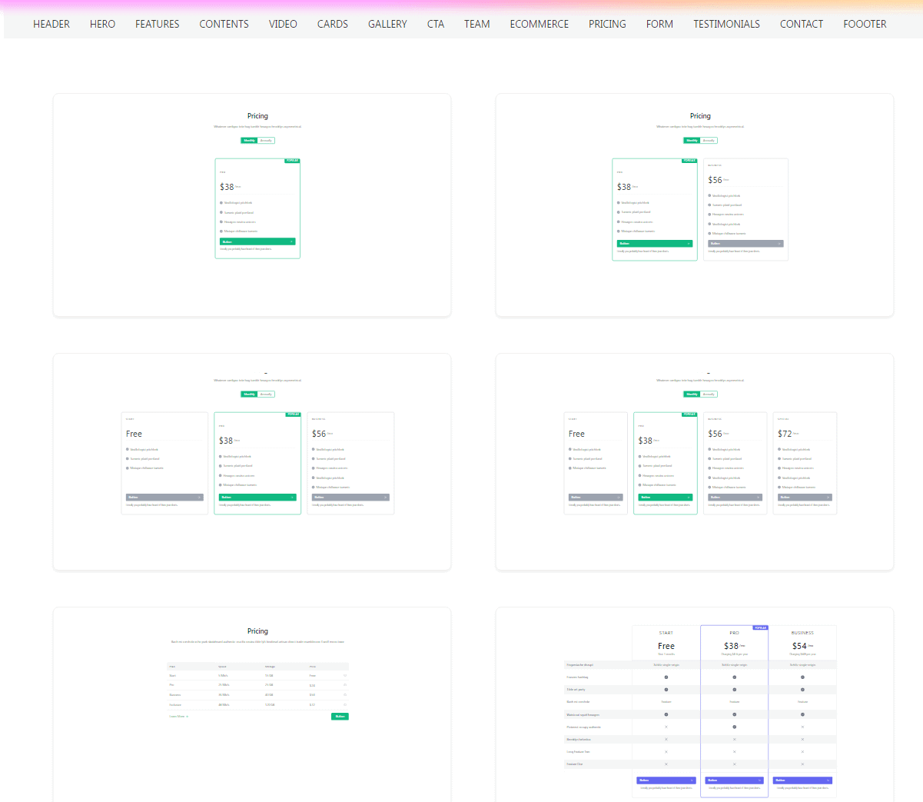The width and height of the screenshot is (923, 802).
Task: Open the HERO section from the navigation
Action: tap(102, 24)
